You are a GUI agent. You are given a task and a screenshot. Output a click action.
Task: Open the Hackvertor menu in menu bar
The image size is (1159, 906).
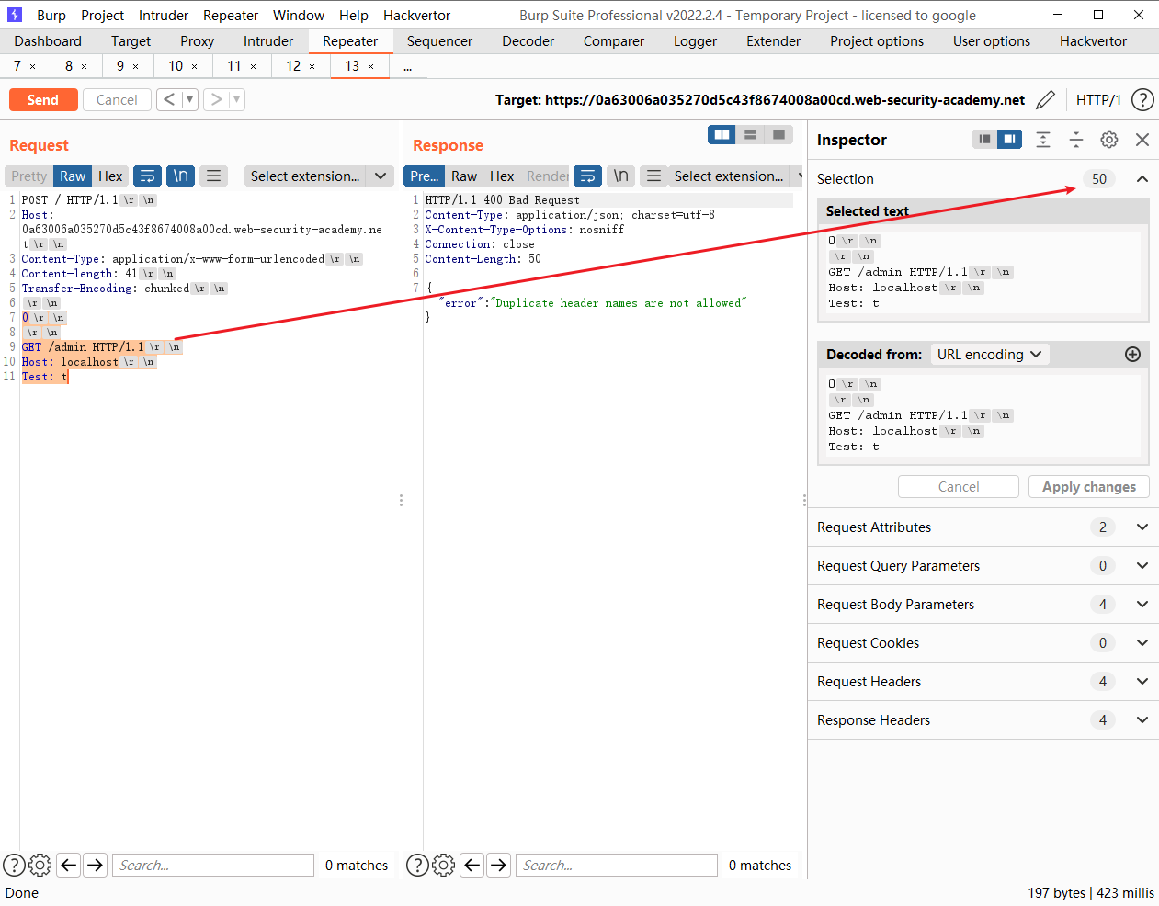416,15
